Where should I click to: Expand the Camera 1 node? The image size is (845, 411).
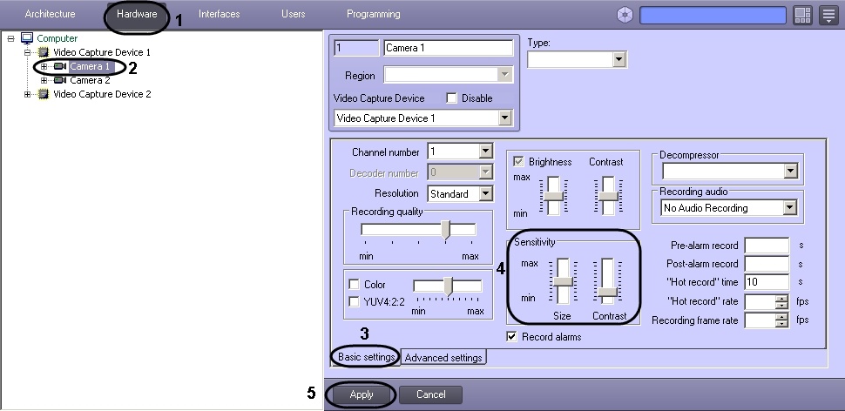[x=44, y=66]
